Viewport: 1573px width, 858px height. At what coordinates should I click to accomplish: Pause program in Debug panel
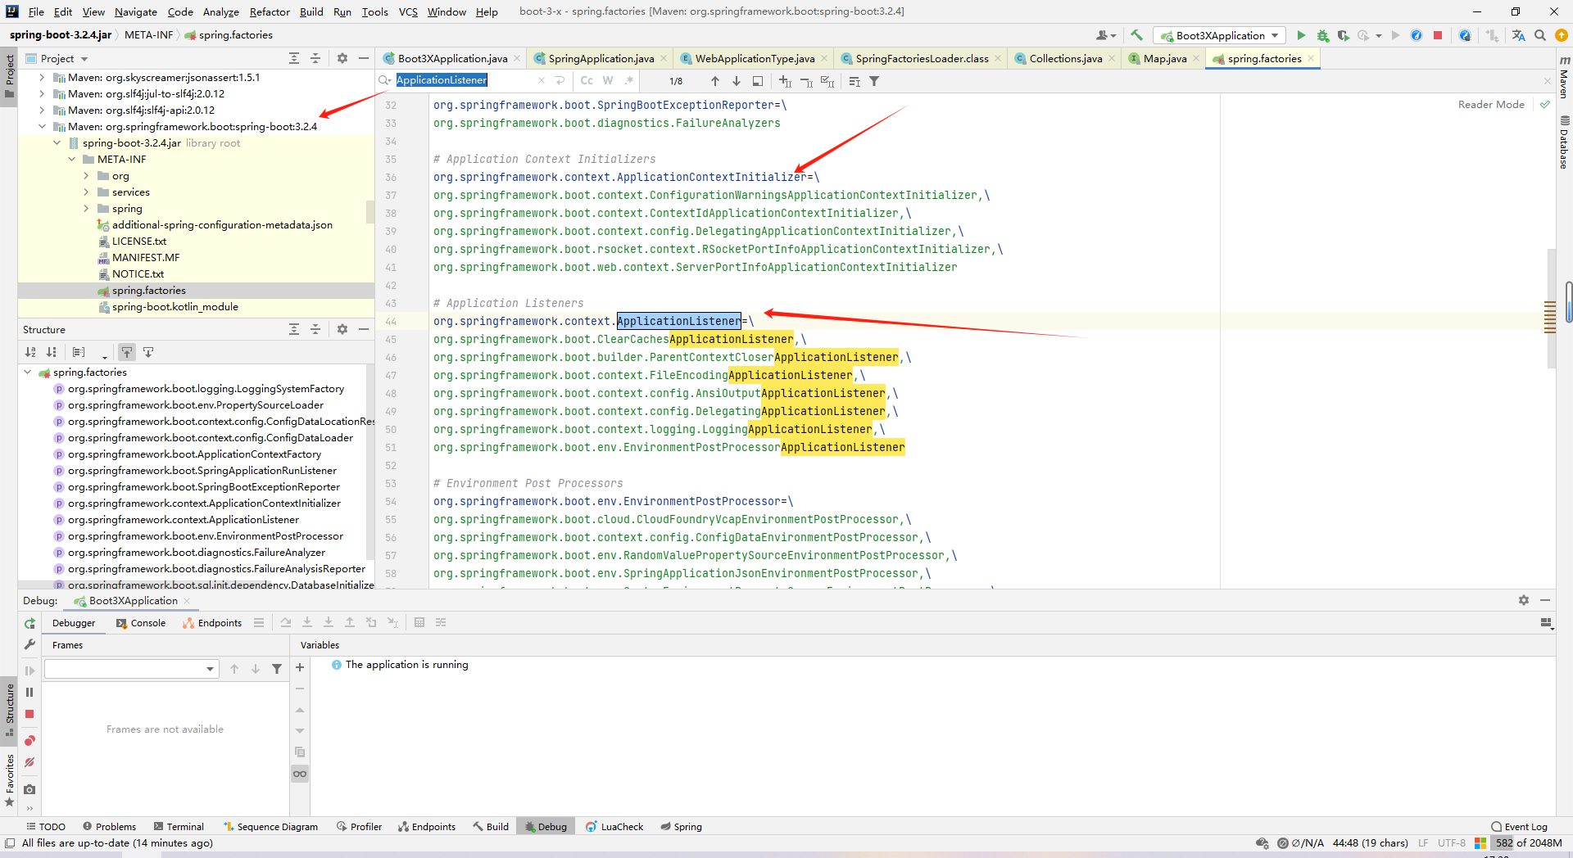click(29, 692)
